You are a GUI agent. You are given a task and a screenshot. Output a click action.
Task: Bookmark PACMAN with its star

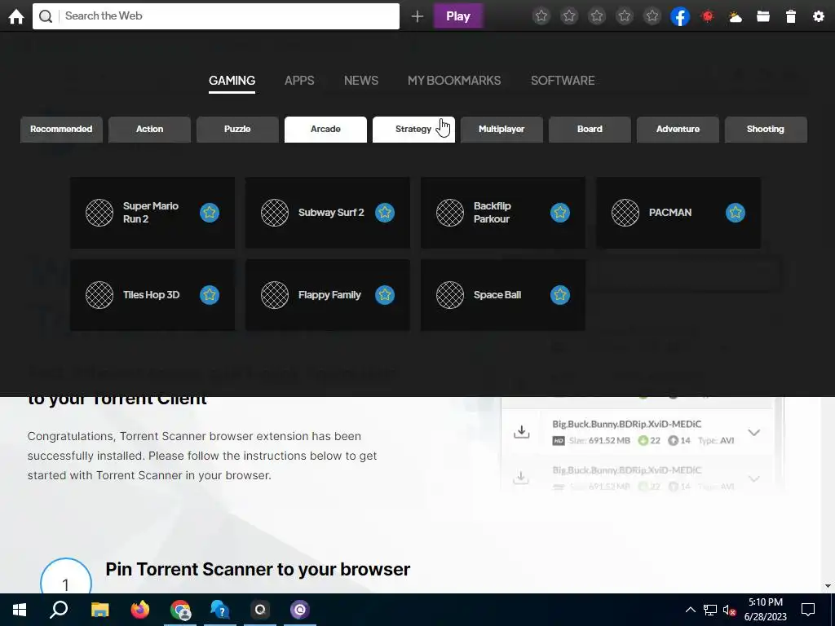[736, 213]
